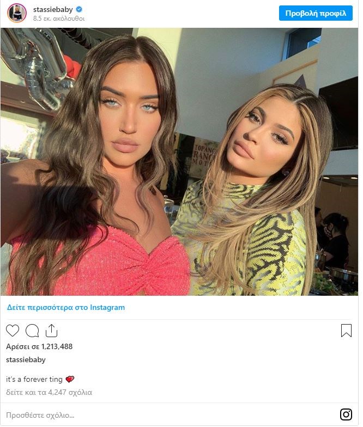Image resolution: width=363 pixels, height=427 pixels.
Task: Click the it's a forever ting caption text
Action: (34, 379)
